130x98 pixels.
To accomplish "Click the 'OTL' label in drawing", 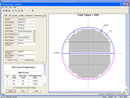I will coord(110,31).
